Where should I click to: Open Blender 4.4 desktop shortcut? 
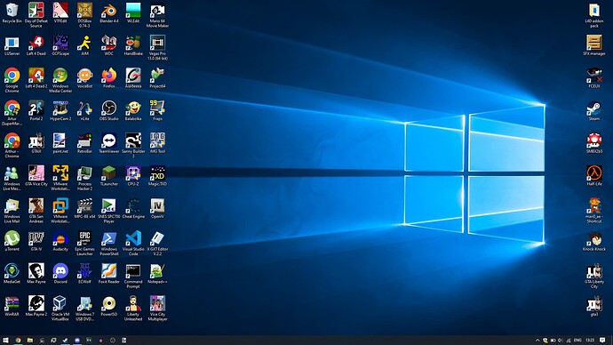(x=109, y=13)
